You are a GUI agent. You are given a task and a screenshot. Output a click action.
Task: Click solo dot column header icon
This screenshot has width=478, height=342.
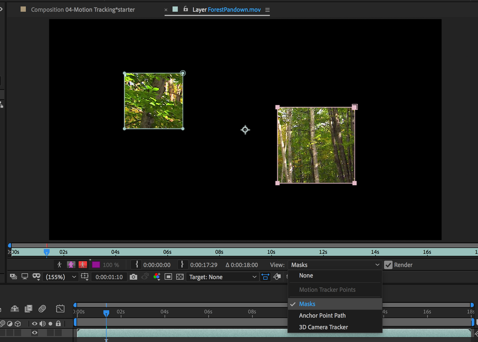pyautogui.click(x=50, y=323)
